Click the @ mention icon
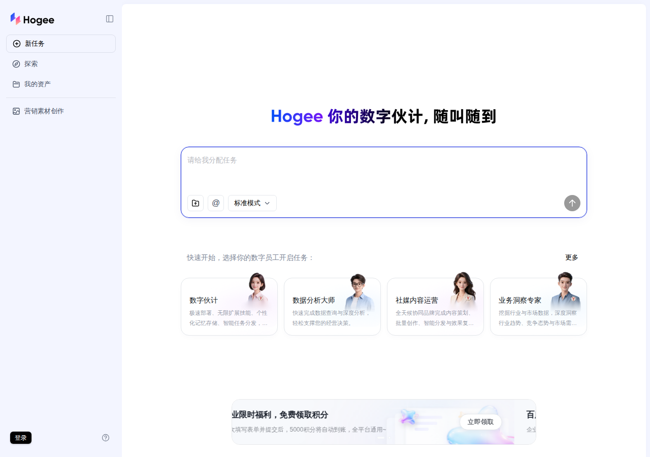The image size is (650, 457). click(216, 203)
